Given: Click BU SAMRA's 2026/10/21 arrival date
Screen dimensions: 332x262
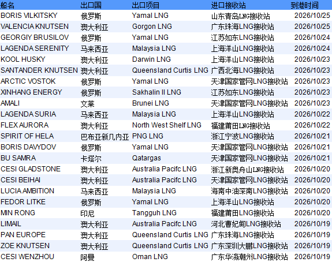Looking at the screenshot, I should (x=312, y=158).
